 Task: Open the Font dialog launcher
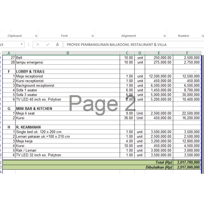(92, 36)
